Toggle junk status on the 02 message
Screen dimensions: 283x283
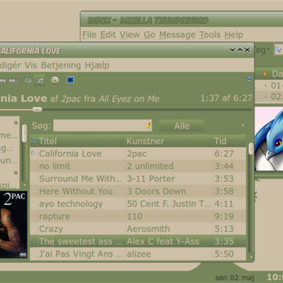click(x=265, y=96)
